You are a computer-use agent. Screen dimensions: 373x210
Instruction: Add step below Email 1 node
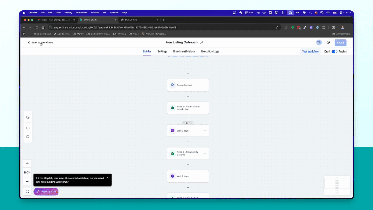pyautogui.click(x=188, y=119)
